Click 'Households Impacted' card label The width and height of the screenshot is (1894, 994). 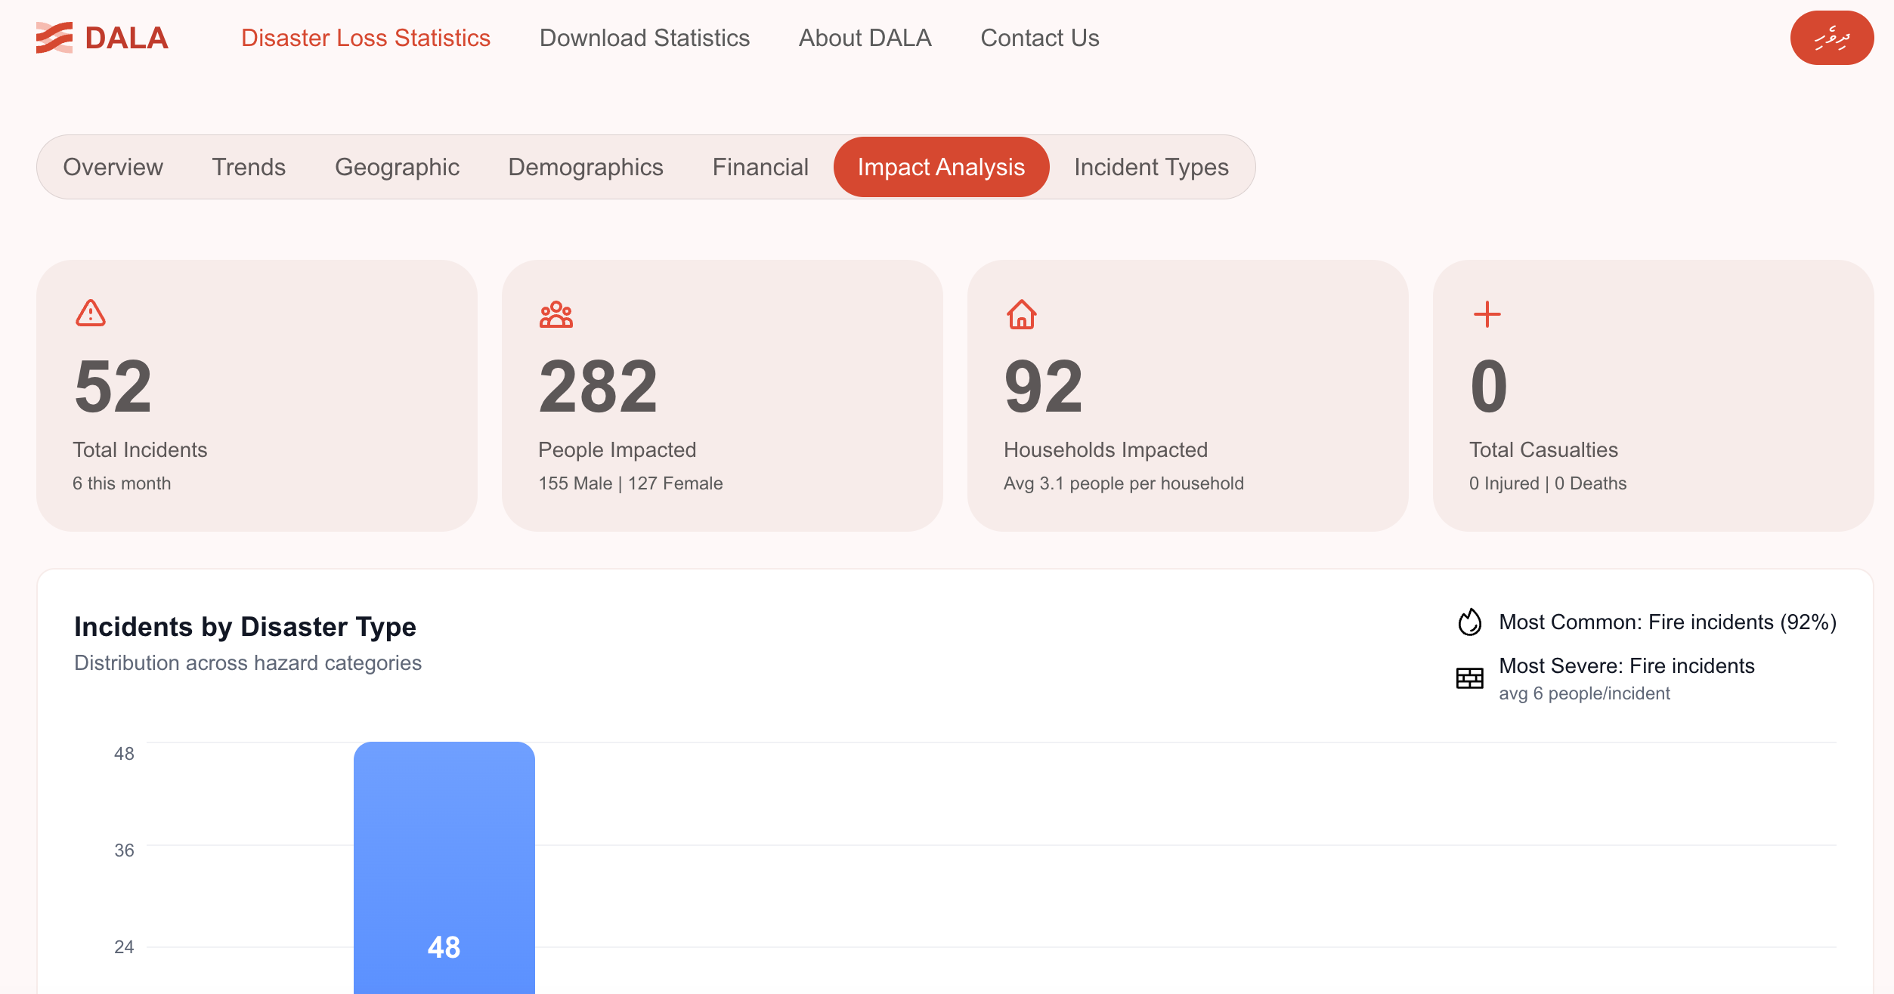1106,450
